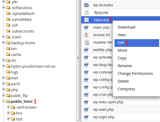Click the bin folder icon
This screenshot has width=160, height=122.
[8, 48]
